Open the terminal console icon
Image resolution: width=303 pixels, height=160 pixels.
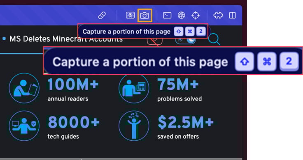(x=167, y=15)
